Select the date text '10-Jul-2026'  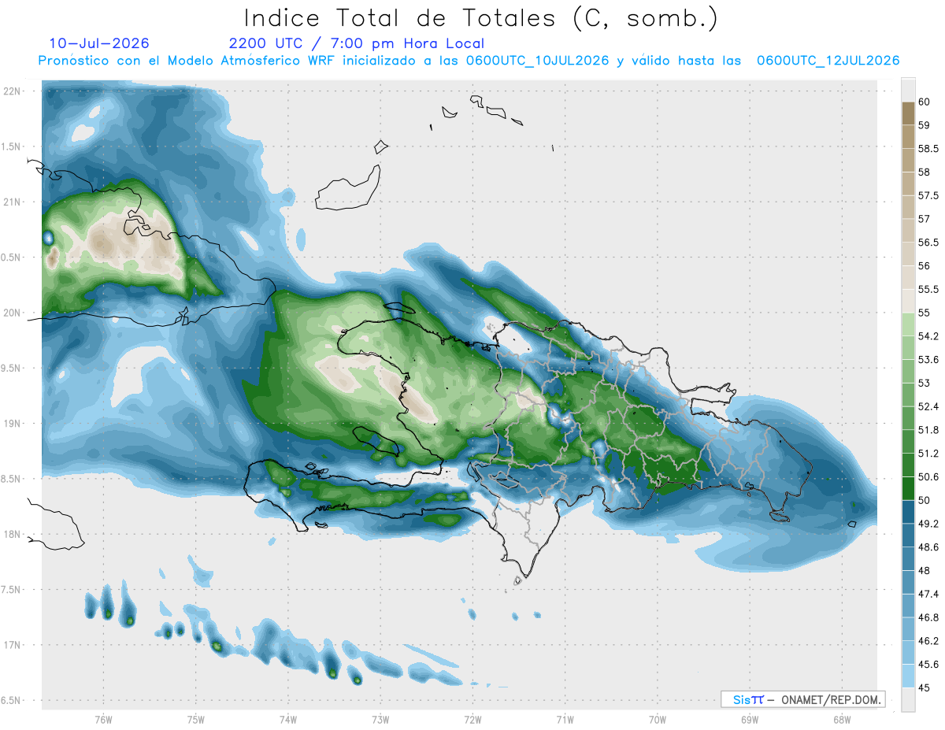pyautogui.click(x=99, y=43)
